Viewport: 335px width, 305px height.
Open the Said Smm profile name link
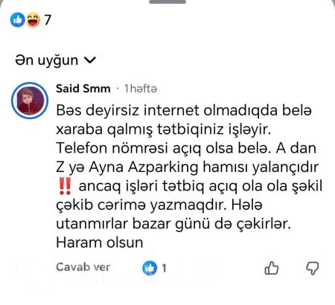click(x=83, y=89)
